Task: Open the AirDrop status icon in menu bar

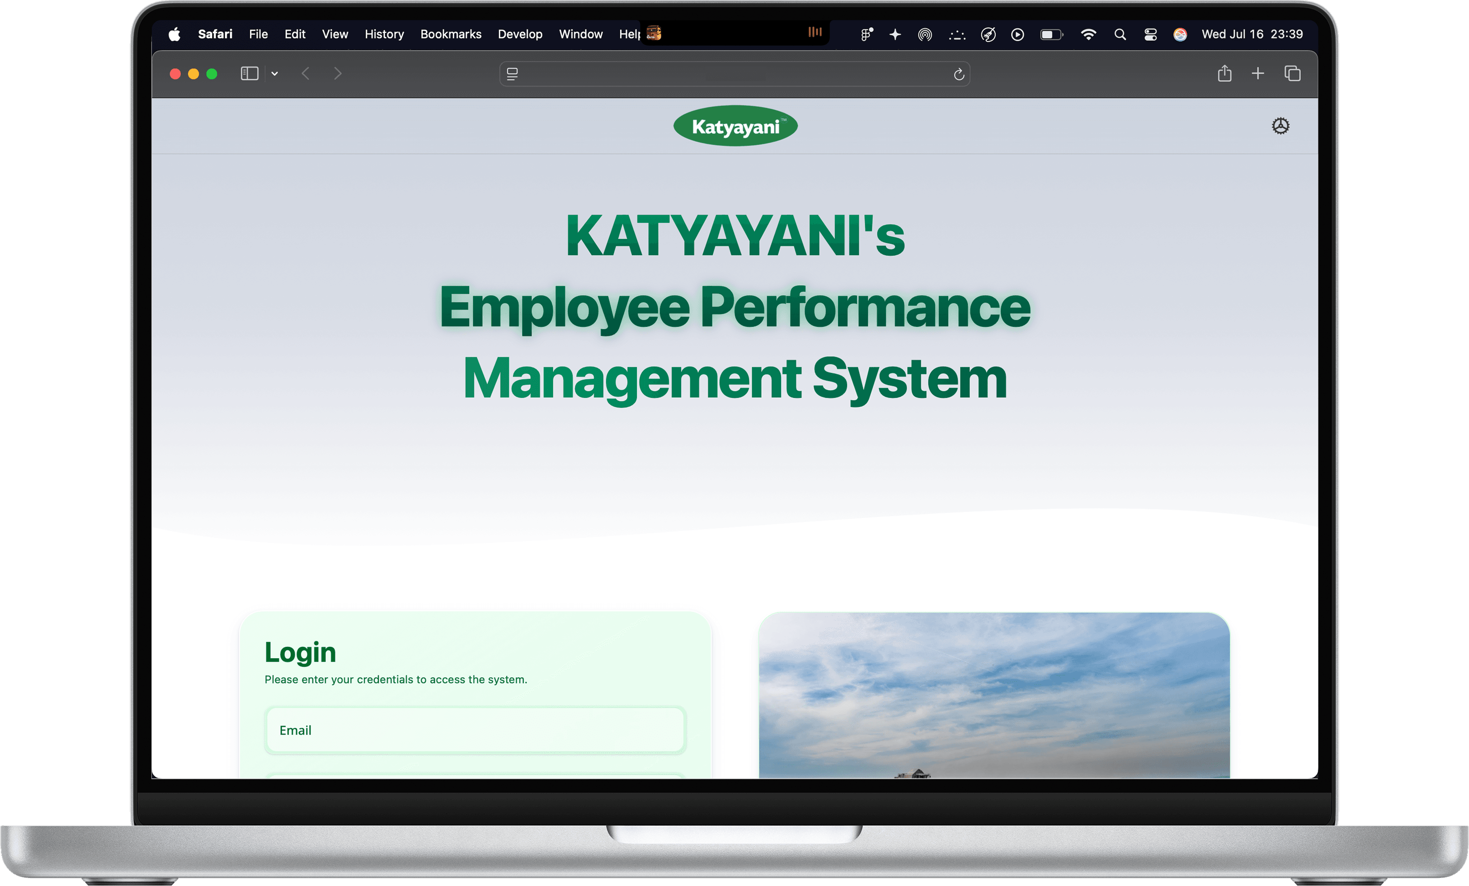Action: click(x=925, y=35)
